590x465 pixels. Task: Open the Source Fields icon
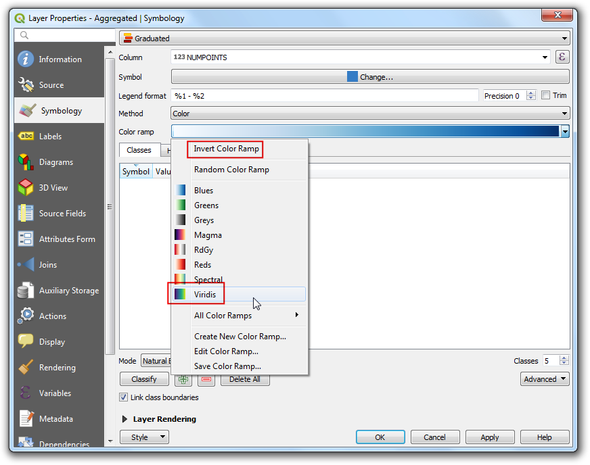point(26,213)
